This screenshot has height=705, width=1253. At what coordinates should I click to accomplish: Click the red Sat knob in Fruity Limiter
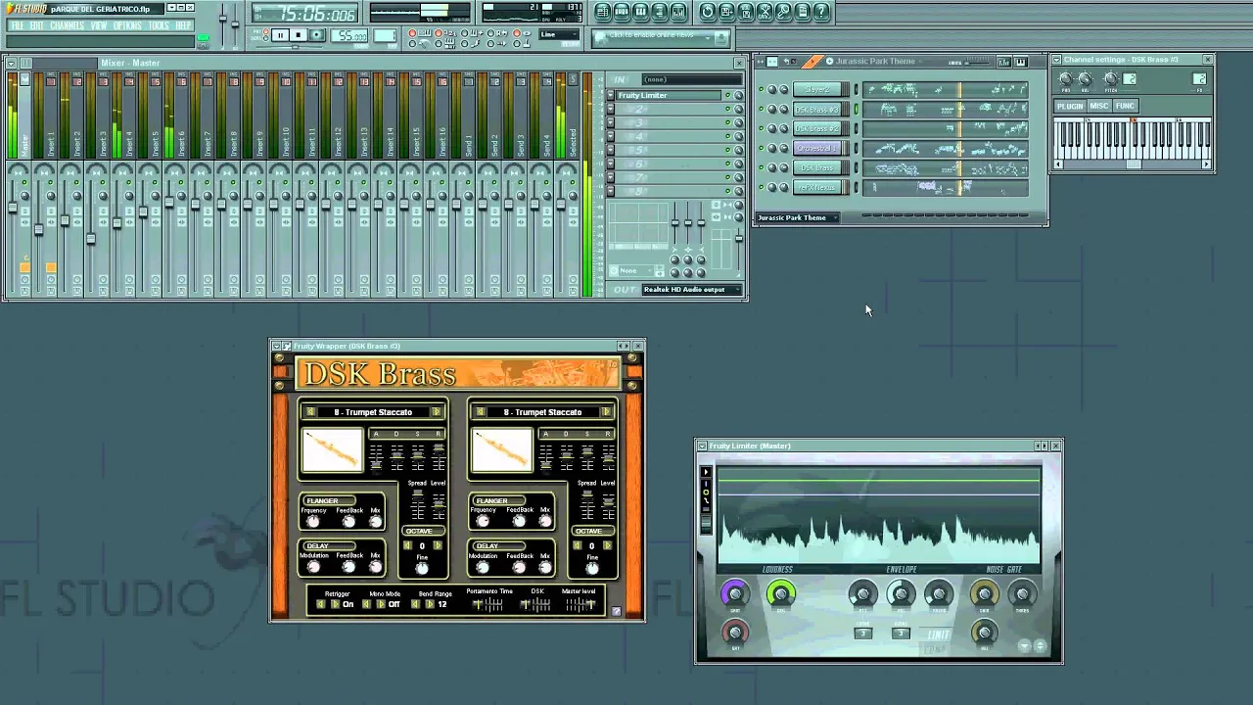point(735,633)
